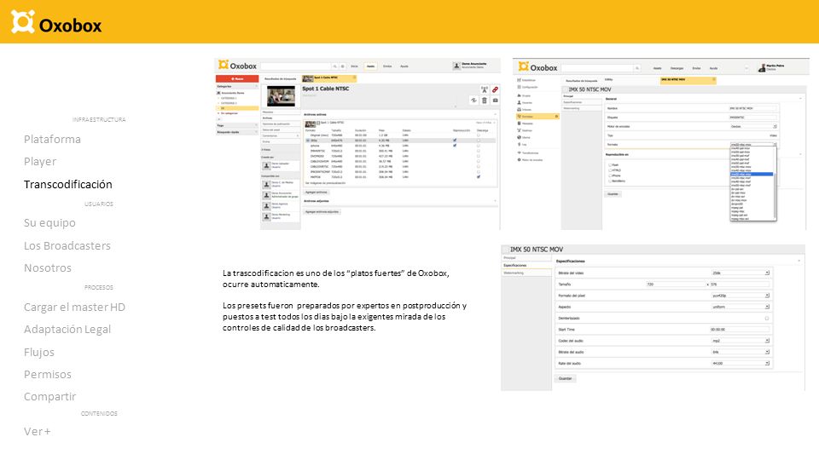The height and width of the screenshot is (460, 819).
Task: Click the Oxobox logo in the yellow header
Action: (x=56, y=22)
